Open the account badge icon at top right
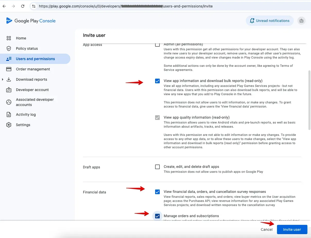This screenshot has width=311, height=238. (x=301, y=21)
